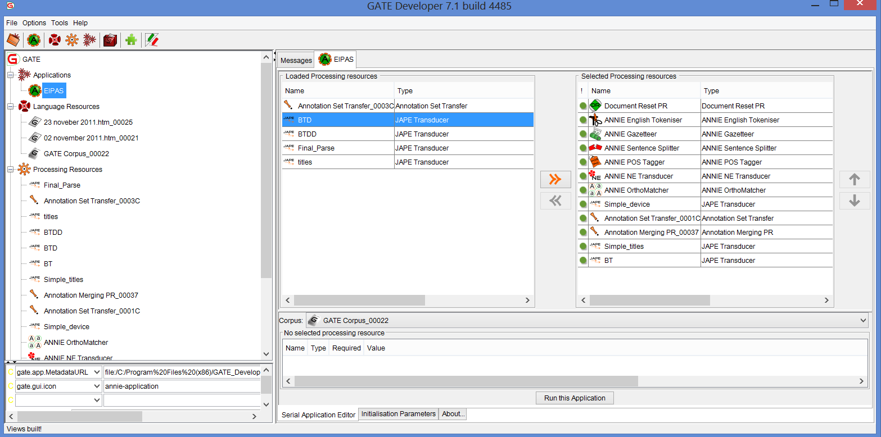Click the restore session toolbar icon
The width and height of the screenshot is (881, 437).
click(x=13, y=40)
